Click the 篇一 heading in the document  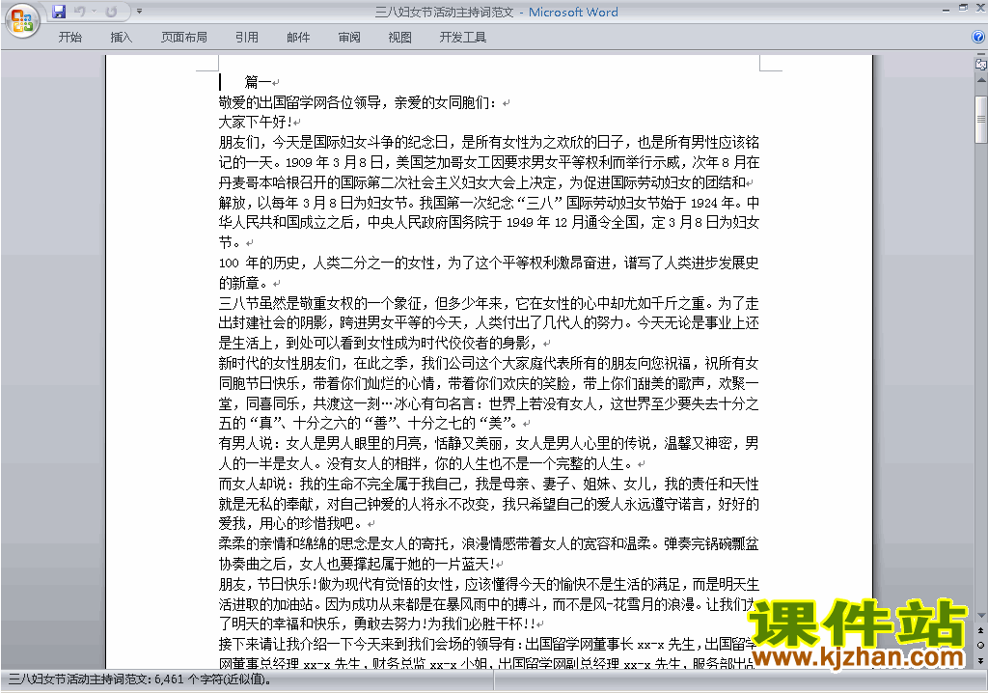pyautogui.click(x=258, y=82)
